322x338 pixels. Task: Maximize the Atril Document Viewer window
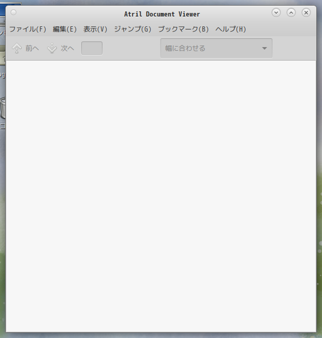click(291, 12)
